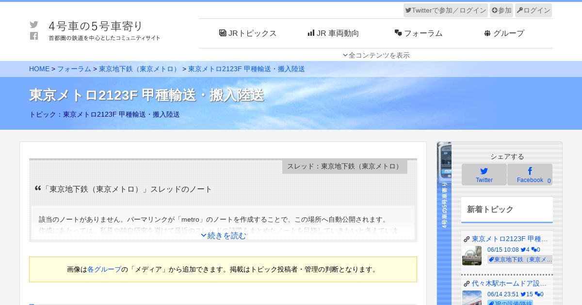
Task: Open the グループ menu
Action: [x=504, y=33]
